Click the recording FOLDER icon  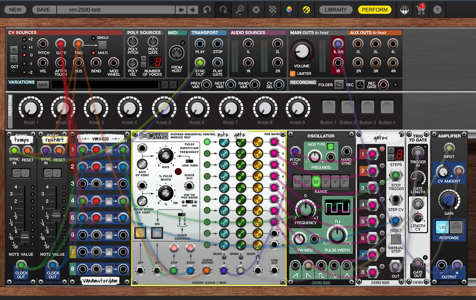(339, 84)
